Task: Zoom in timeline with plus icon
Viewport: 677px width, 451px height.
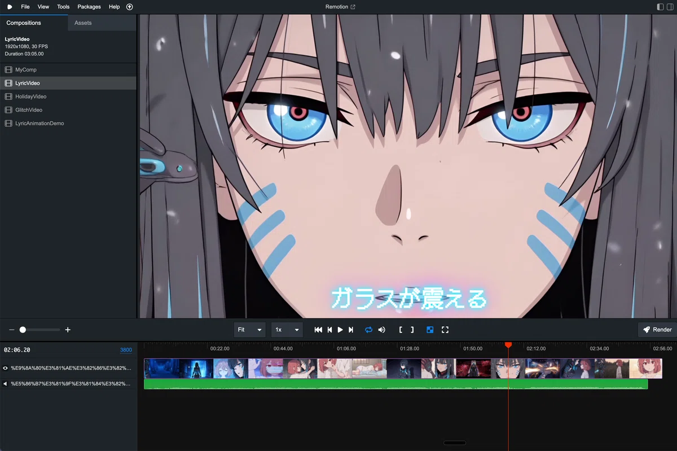Action: [x=68, y=330]
